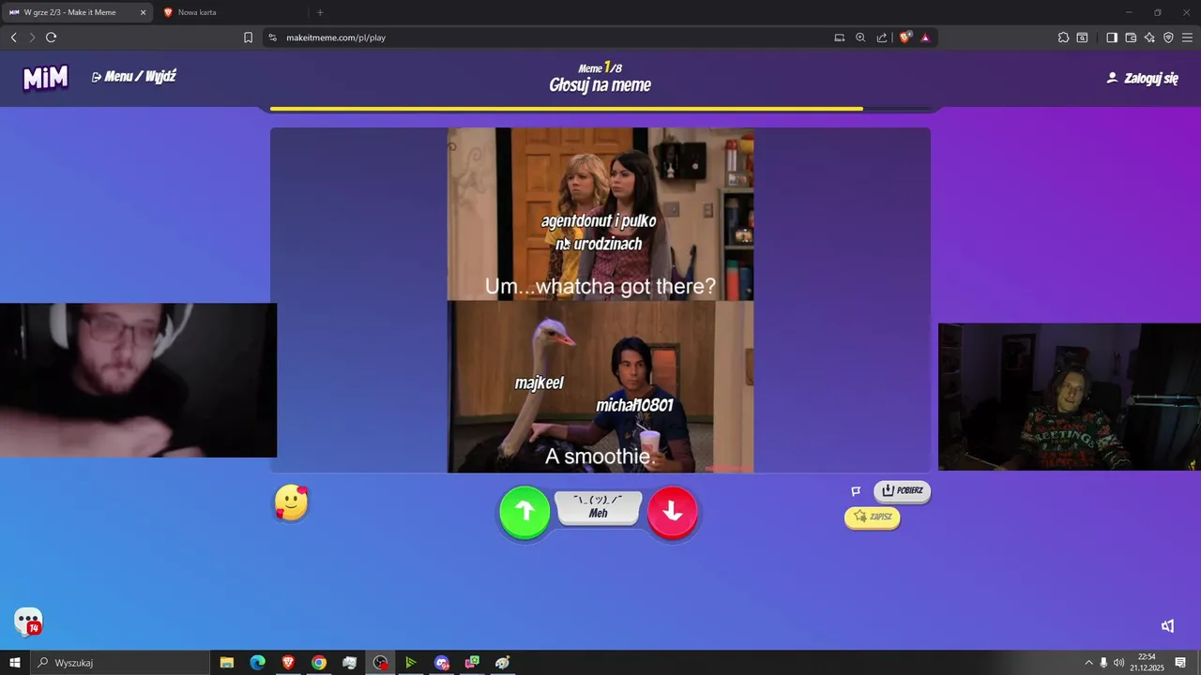This screenshot has height=675, width=1201.
Task: Open Leo AI assistant
Action: (x=1149, y=37)
